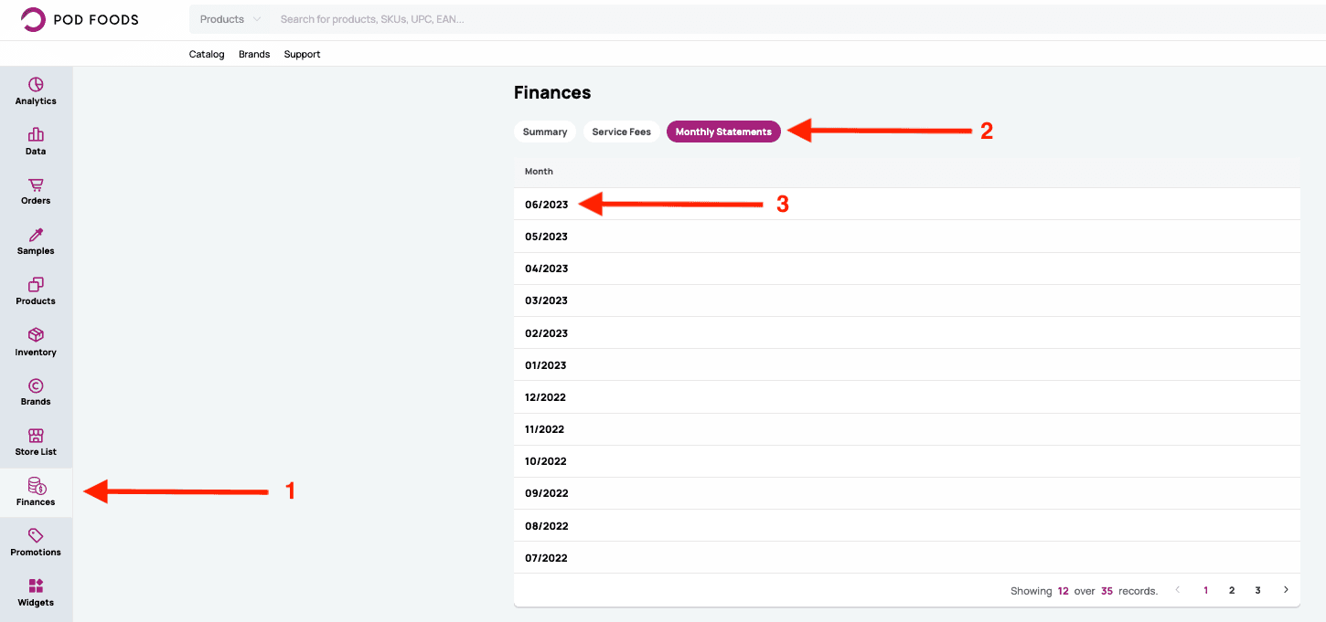Open the Support link
The height and width of the screenshot is (622, 1326).
(302, 54)
